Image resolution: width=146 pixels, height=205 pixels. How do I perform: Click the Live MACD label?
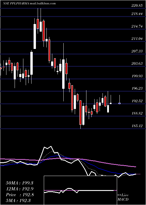[123, 197]
